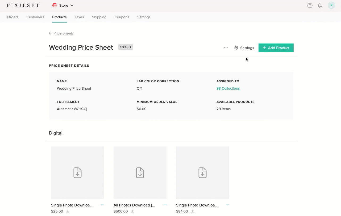Screen dimensions: 341x216
Task: Click the $500.00 price text
Action: (x=121, y=211)
